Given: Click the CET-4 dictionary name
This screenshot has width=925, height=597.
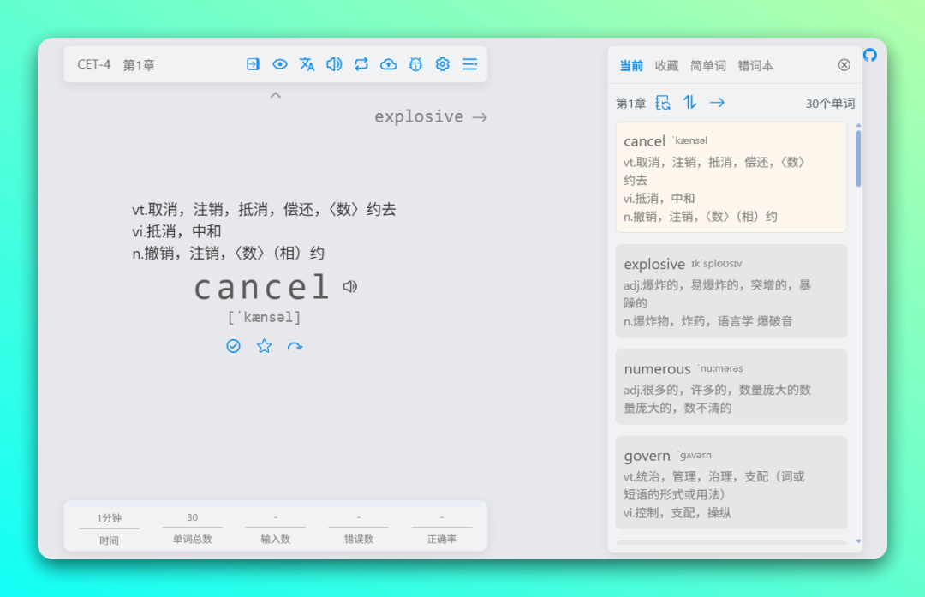Looking at the screenshot, I should (x=94, y=64).
